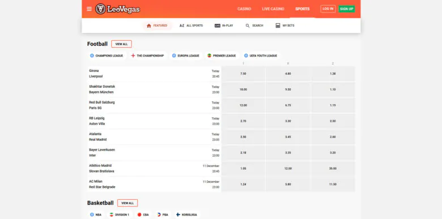
Task: Click the My Bets slip icon
Action: [278, 25]
